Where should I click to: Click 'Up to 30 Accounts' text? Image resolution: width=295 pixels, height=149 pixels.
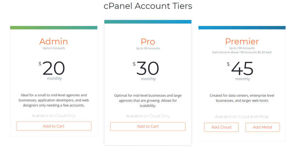[148, 48]
